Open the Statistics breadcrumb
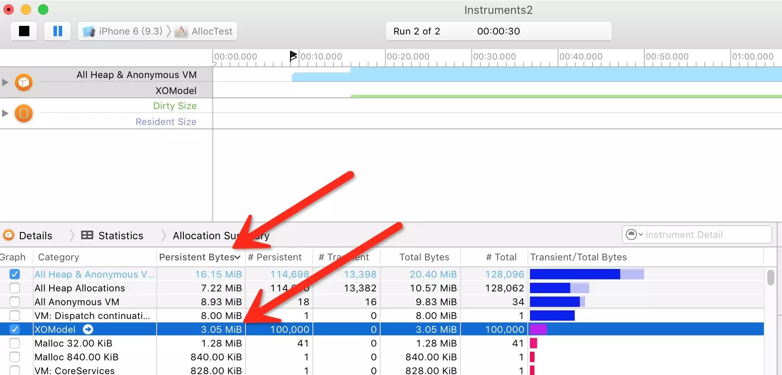Screen dimensions: 782x375 coord(121,235)
